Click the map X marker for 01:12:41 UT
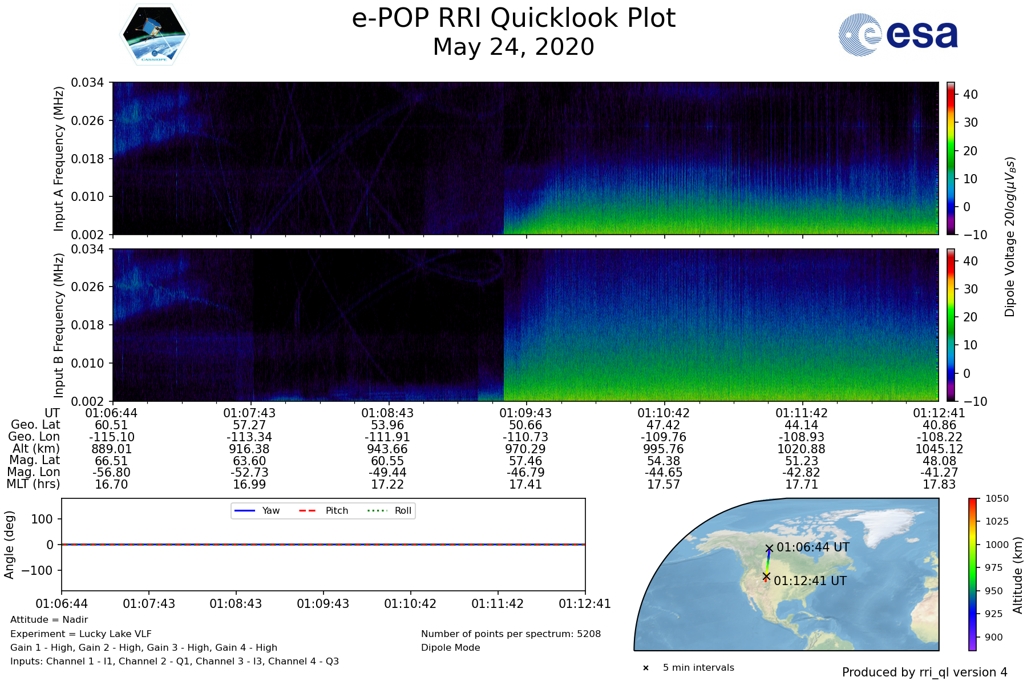Viewport: 1027px width, 685px height. [x=766, y=576]
